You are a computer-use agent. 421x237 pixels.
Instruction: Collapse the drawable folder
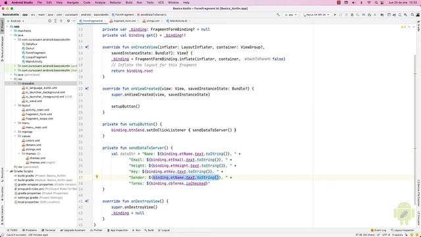pos(15,84)
